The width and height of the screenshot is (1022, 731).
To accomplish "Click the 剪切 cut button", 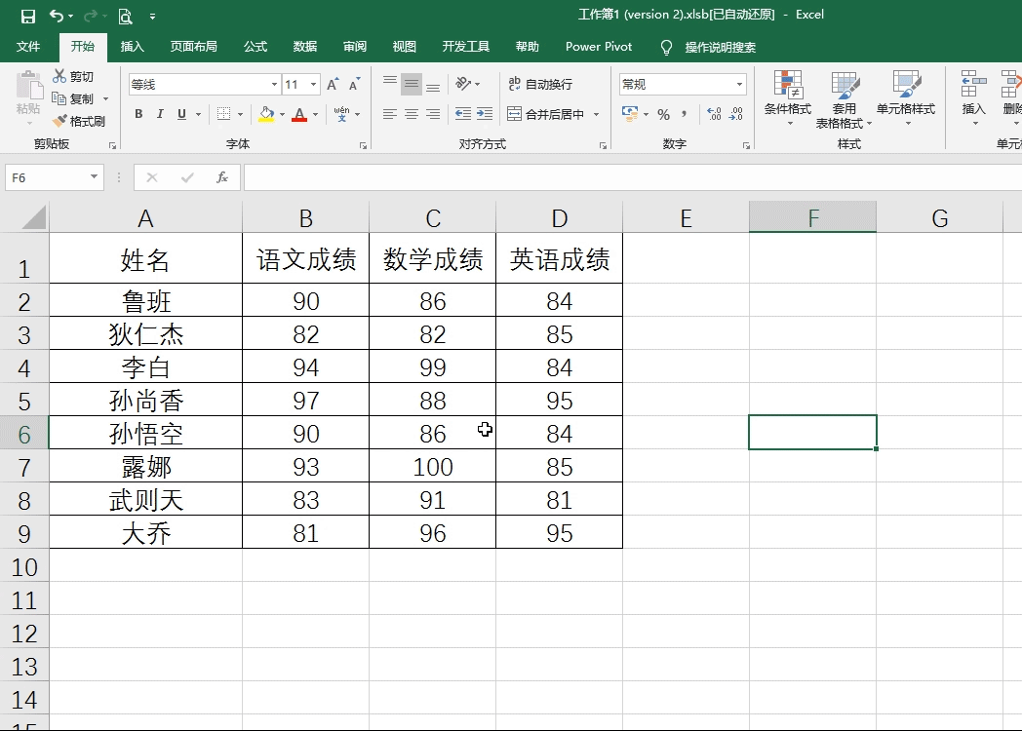I will pyautogui.click(x=74, y=76).
